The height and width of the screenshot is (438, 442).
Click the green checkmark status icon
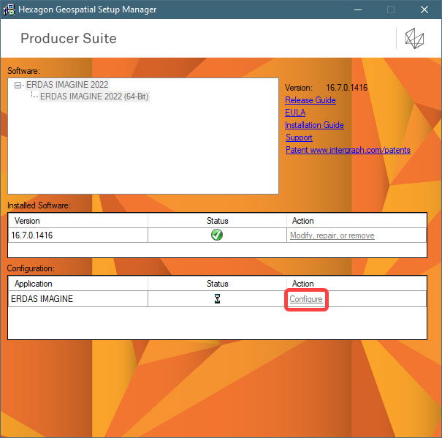point(217,235)
